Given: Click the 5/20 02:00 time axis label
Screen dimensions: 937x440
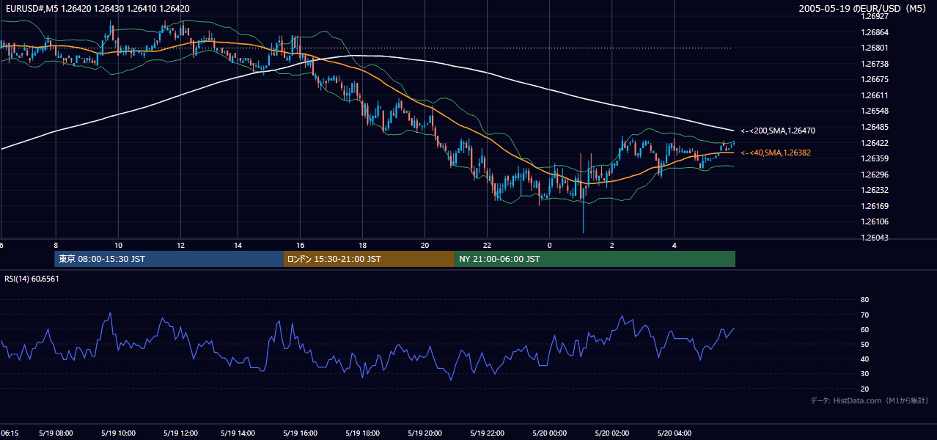Looking at the screenshot, I should pyautogui.click(x=612, y=433).
